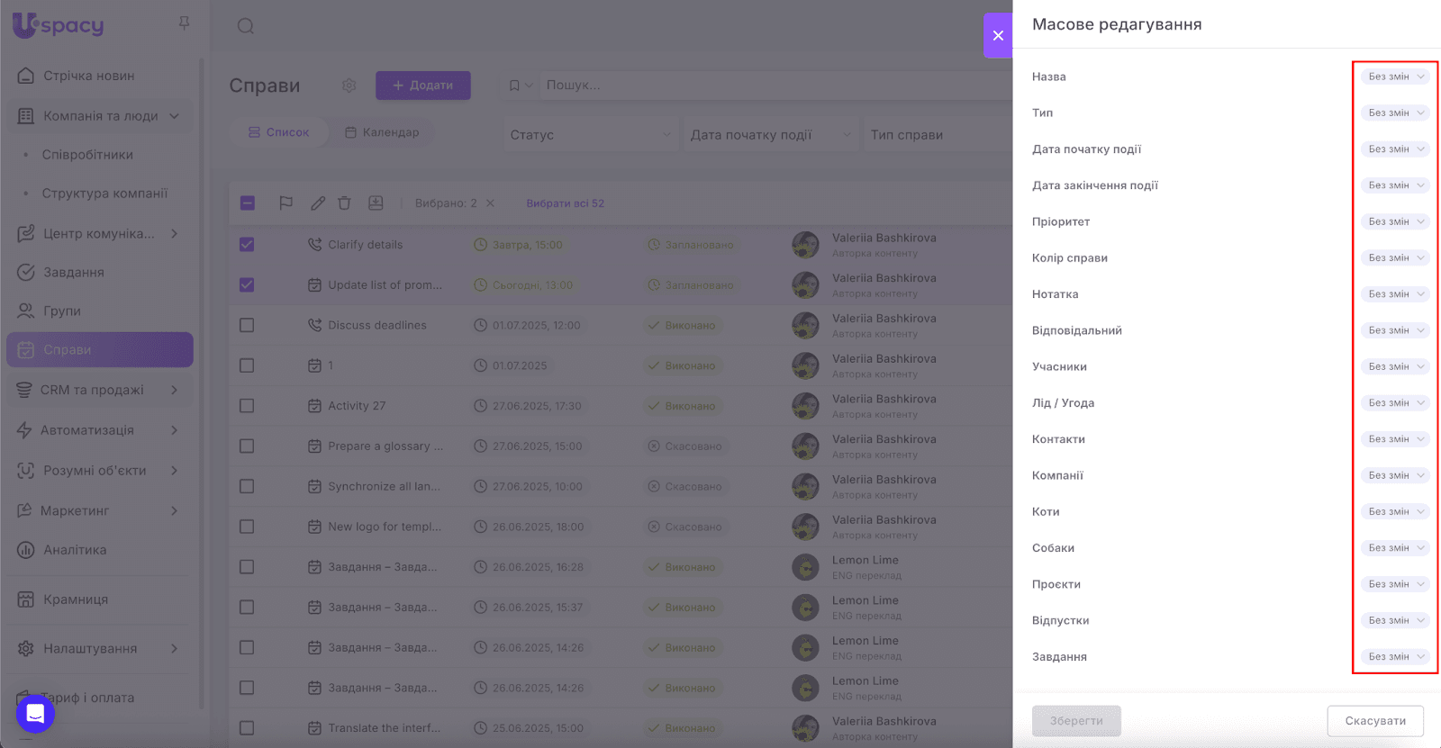Click the Скасувати button
The image size is (1441, 748).
click(x=1374, y=721)
